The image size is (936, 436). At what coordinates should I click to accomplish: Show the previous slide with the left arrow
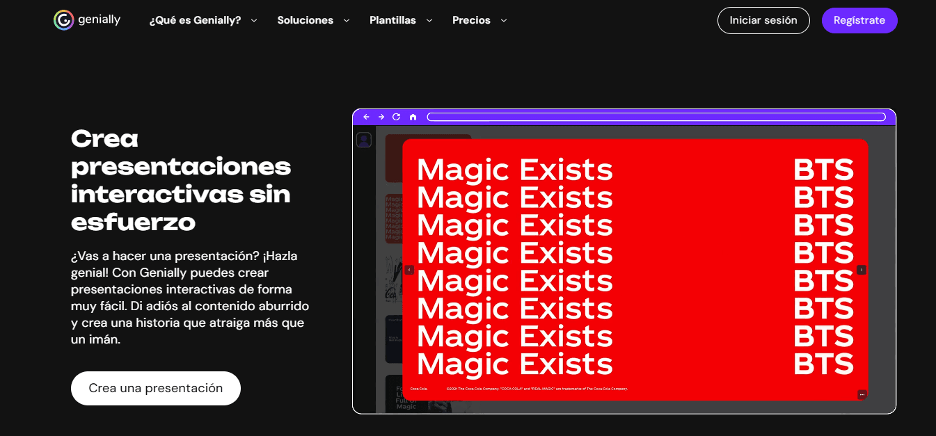(x=409, y=270)
